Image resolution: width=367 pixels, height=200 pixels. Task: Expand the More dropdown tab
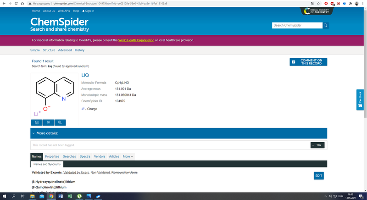[x=128, y=156]
